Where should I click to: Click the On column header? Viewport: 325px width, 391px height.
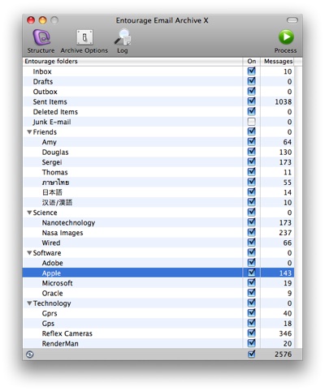click(x=252, y=62)
